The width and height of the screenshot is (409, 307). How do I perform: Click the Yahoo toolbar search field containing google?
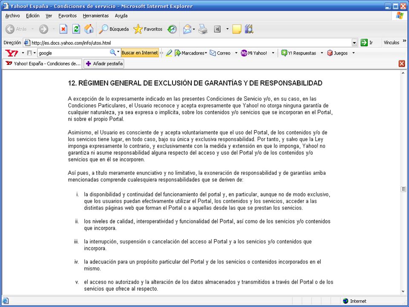(74, 53)
